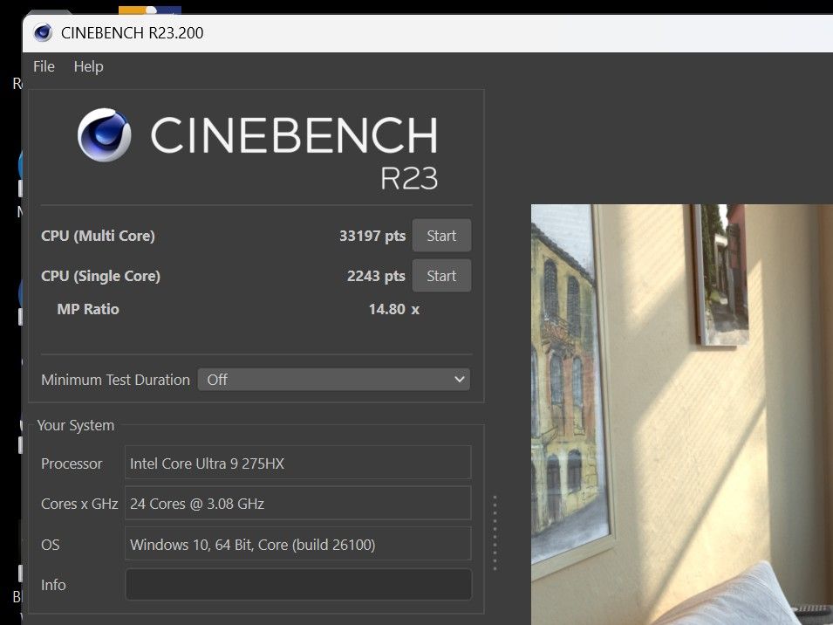Click the yellow-blue desktop icon behind the window top
The image size is (833, 625).
[x=149, y=10]
